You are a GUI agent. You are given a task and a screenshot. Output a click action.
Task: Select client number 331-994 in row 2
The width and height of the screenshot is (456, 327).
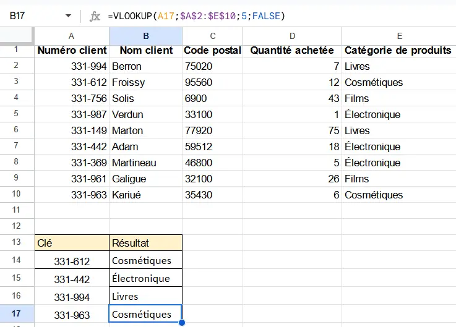tap(72, 66)
